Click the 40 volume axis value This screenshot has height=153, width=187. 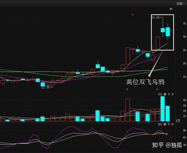pyautogui.click(x=184, y=100)
